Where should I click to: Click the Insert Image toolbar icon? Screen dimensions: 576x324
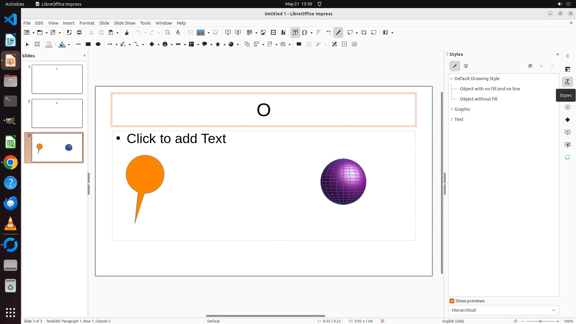[x=263, y=33]
